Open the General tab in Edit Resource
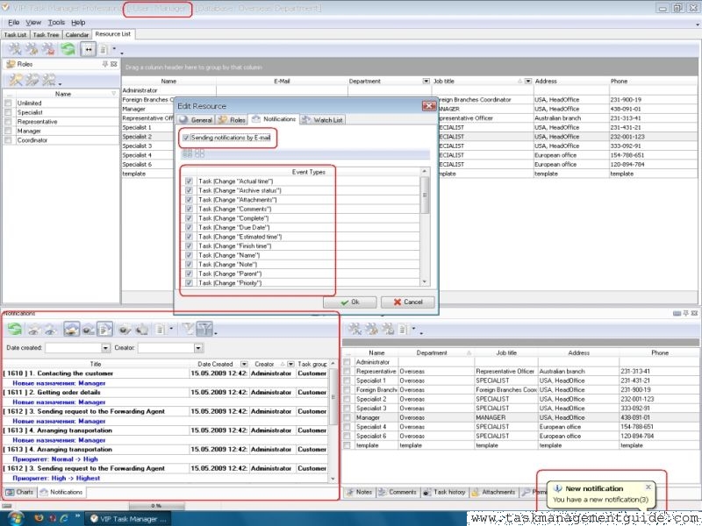The image size is (702, 526). 196,119
